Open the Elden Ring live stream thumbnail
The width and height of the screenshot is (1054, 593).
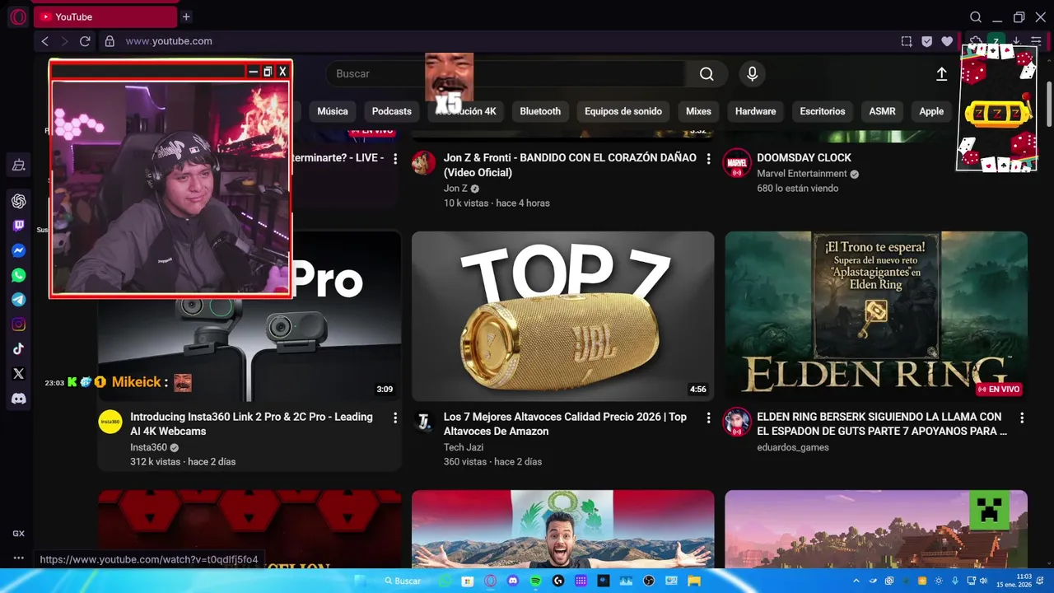(x=876, y=316)
